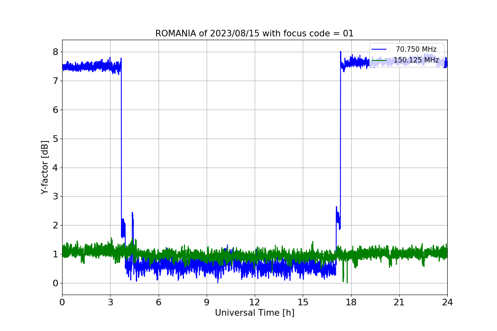Click y-axis tick label "7"
The height and width of the screenshot is (331, 497).
[55, 81]
